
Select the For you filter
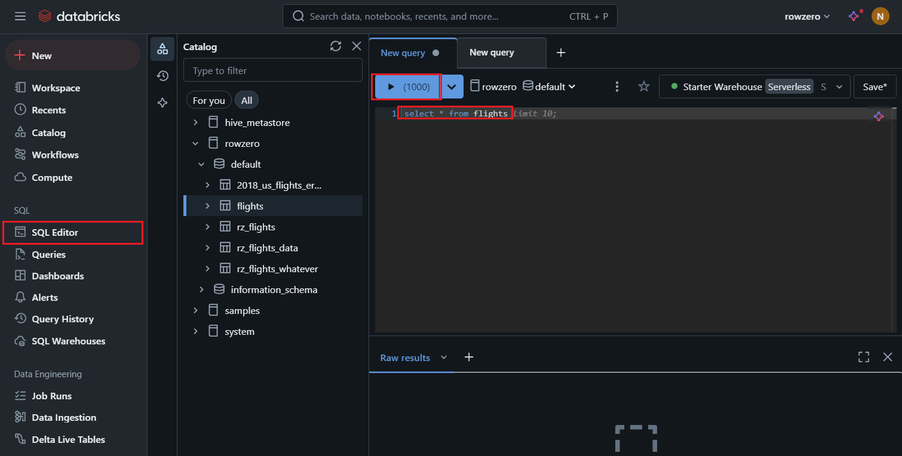click(x=208, y=100)
